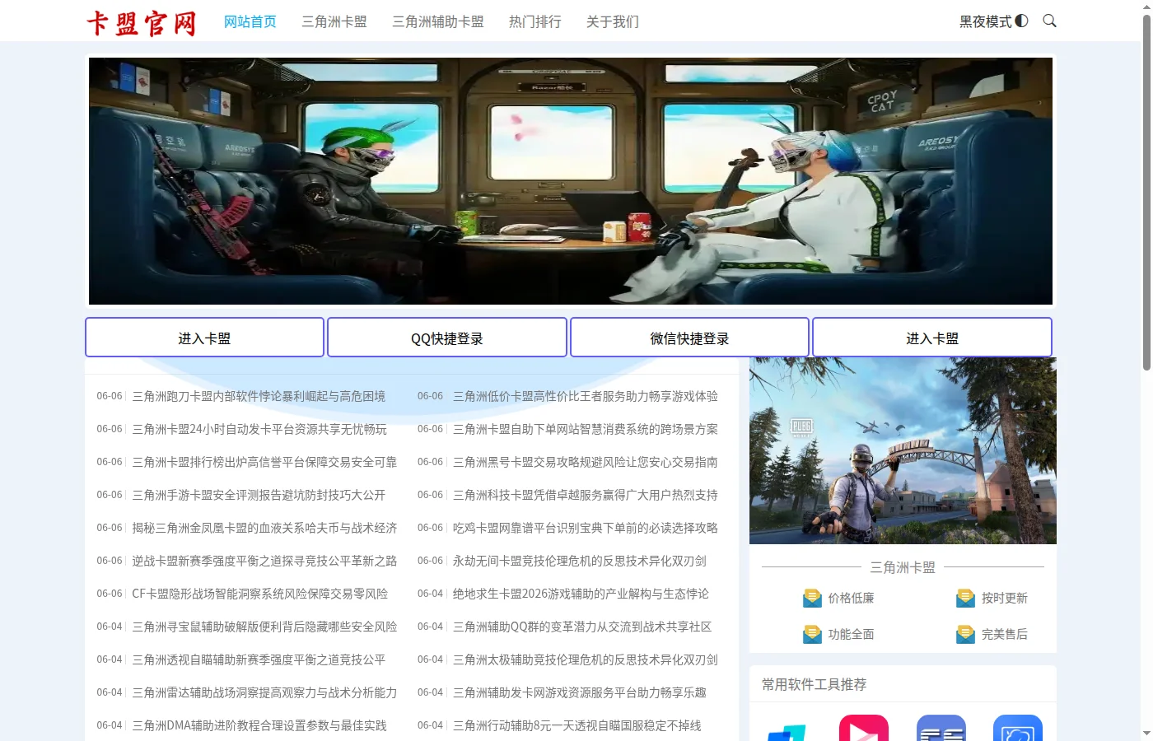Viewport: 1153px width, 741px height.
Task: Click the 价格低廉 label
Action: [x=852, y=599]
